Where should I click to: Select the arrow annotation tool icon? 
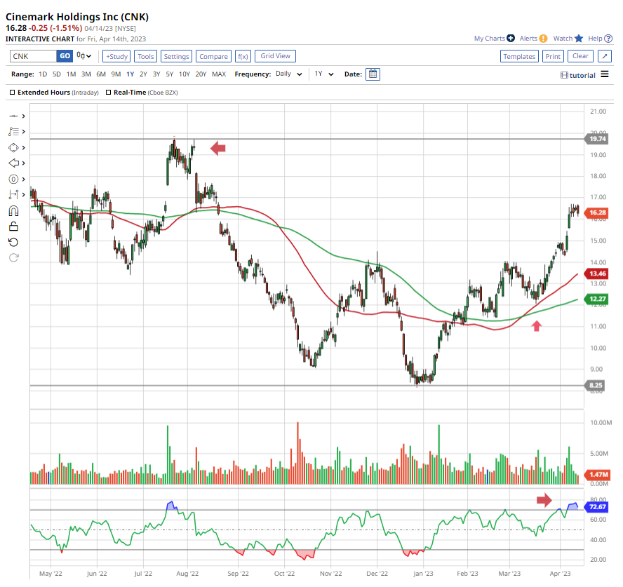coord(13,163)
